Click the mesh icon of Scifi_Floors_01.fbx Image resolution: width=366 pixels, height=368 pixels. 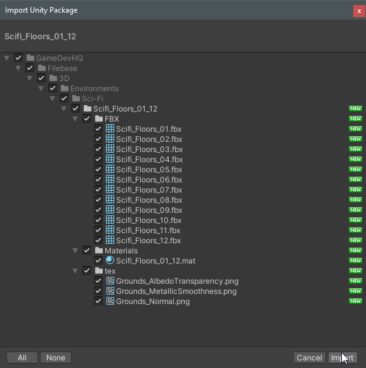point(110,129)
